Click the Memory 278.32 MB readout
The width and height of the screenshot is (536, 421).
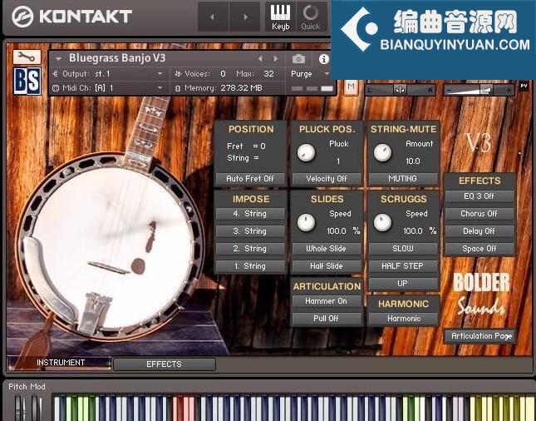click(x=241, y=88)
